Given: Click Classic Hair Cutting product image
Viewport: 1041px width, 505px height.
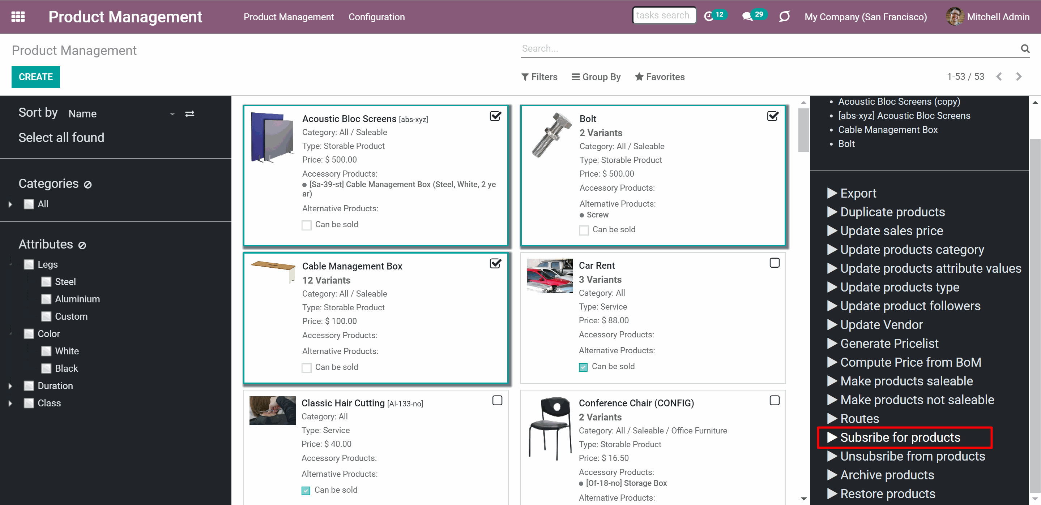Looking at the screenshot, I should pos(272,411).
